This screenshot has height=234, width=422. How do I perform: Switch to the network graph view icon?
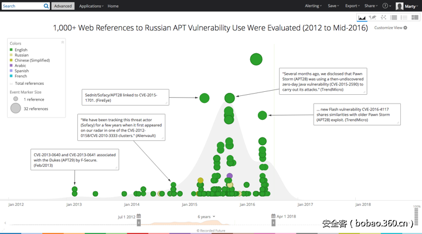pos(383,18)
